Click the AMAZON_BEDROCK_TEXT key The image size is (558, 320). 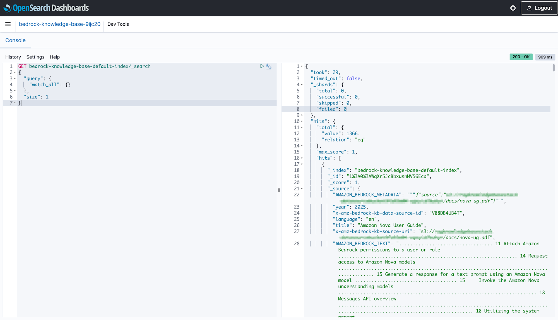click(x=363, y=244)
